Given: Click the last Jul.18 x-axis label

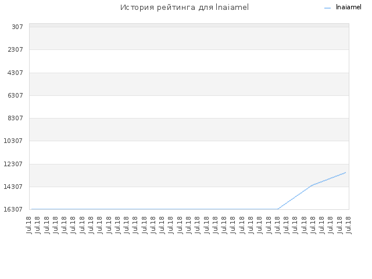Looking at the screenshot, I should pyautogui.click(x=349, y=225).
